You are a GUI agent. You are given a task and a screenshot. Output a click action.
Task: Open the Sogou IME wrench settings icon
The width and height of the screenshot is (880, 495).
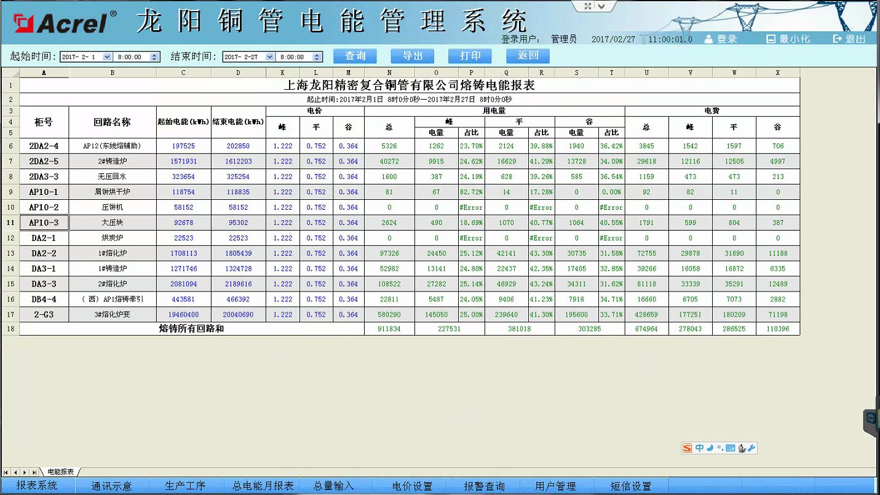751,448
